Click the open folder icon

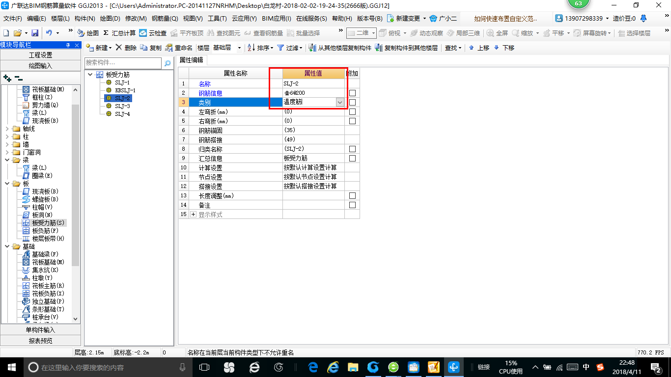pos(17,33)
